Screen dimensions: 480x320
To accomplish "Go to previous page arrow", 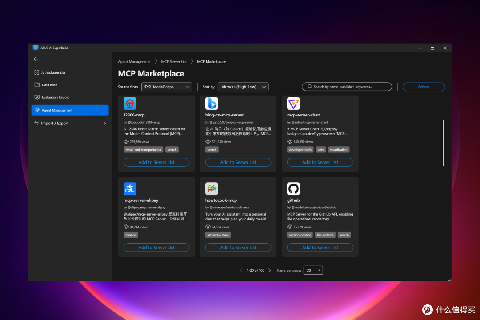I will 241,270.
